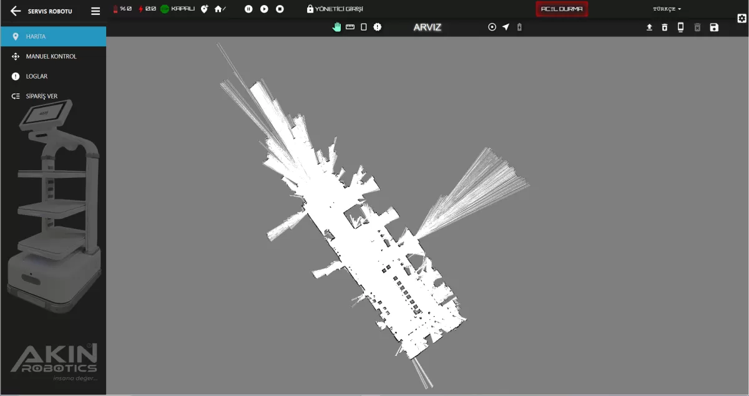Click the navigation arrow icon in map toolbar
The image size is (749, 396).
pyautogui.click(x=506, y=27)
